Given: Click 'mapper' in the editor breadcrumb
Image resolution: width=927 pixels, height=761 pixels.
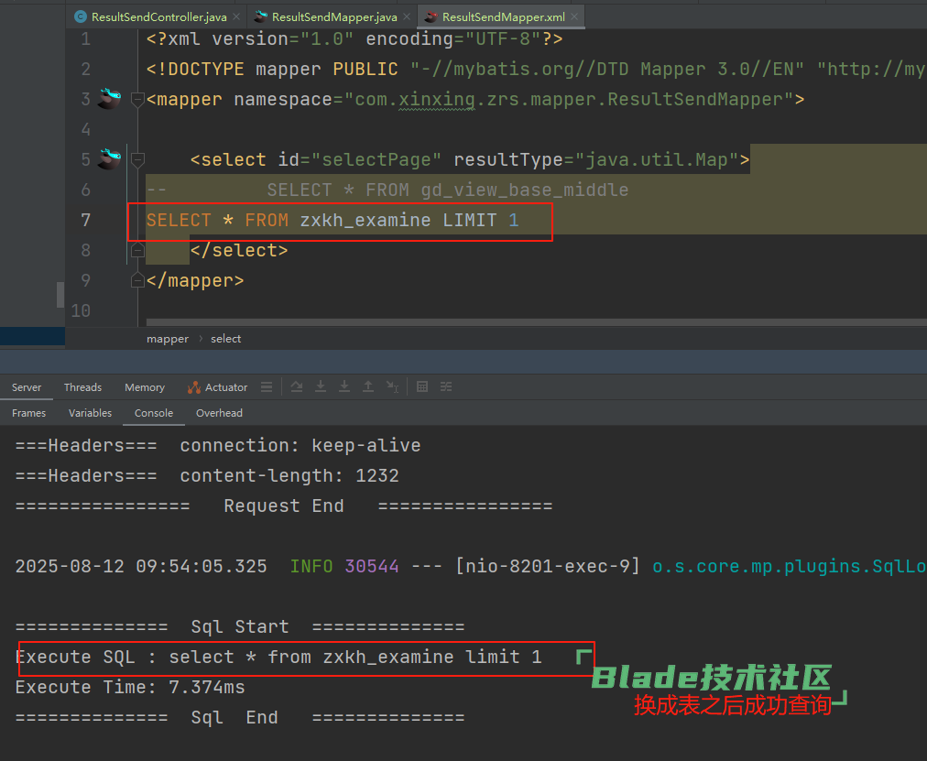Looking at the screenshot, I should 168,339.
